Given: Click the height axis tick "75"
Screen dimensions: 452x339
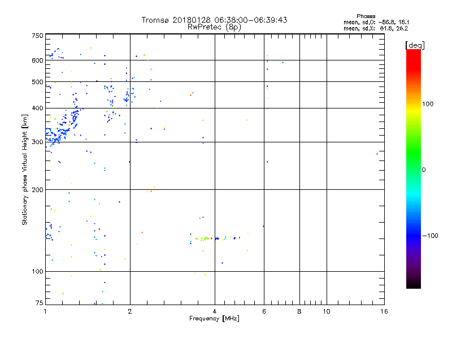Looking at the screenshot, I should 39,303.
